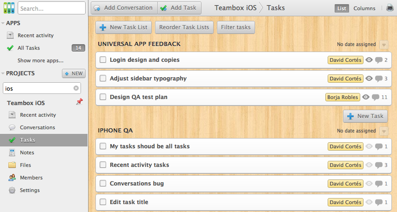Clear the projects filter with x icon
Image resolution: width=397 pixels, height=212 pixels.
(x=76, y=88)
